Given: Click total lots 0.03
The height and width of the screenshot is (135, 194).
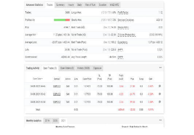Looking at the screenshot, I should (x=76, y=109).
